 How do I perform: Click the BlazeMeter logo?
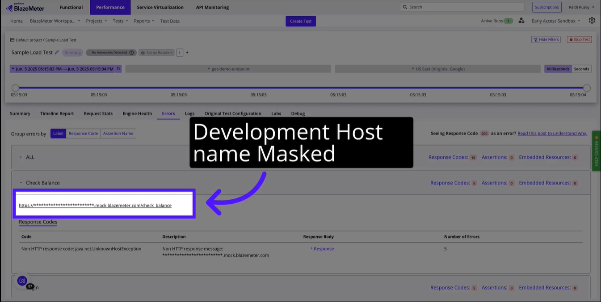coord(25,7)
